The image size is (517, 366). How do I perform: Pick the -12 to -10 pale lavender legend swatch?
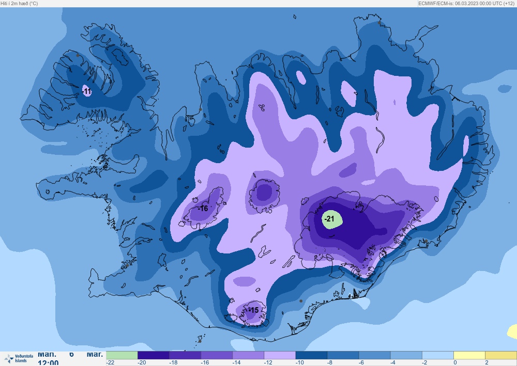280,355
